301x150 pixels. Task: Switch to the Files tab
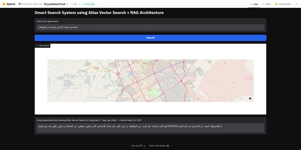pos(266,4)
